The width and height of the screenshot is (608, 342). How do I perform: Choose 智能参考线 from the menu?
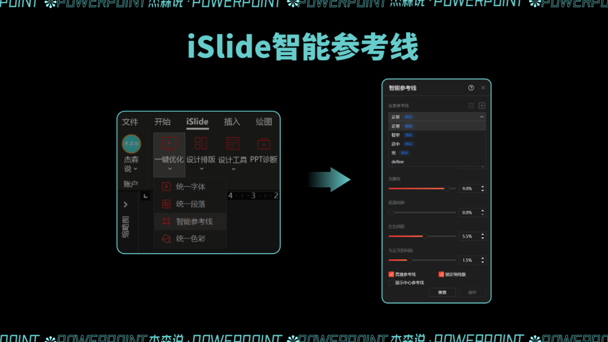(x=190, y=221)
